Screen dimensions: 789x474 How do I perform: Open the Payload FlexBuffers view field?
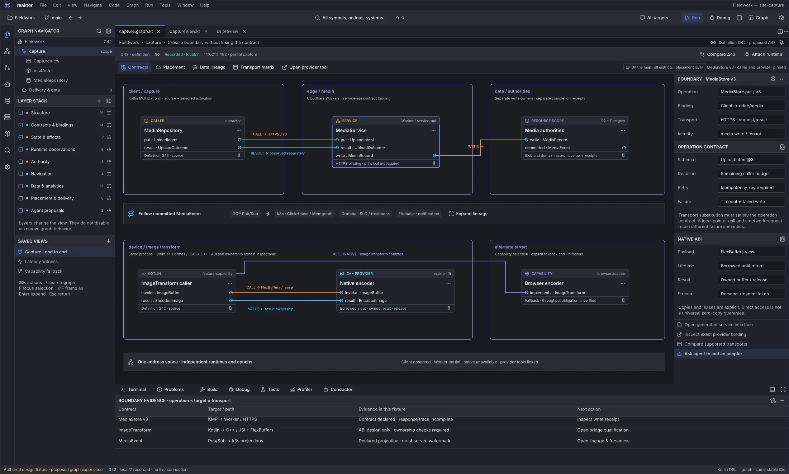click(x=751, y=252)
